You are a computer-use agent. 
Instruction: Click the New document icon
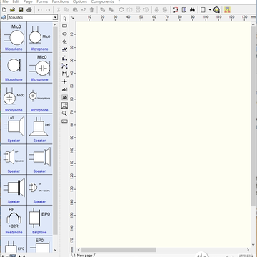coord(4,10)
